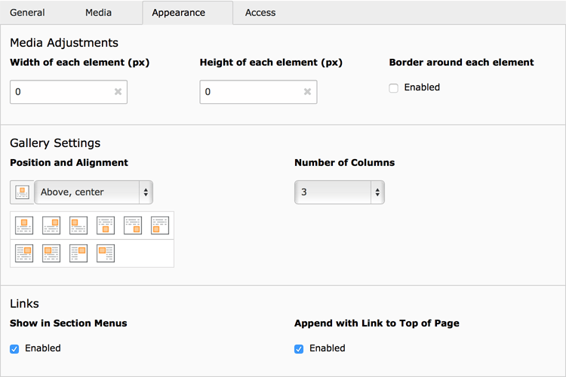Disable Show in Section Menus
This screenshot has width=566, height=377.
[15, 349]
